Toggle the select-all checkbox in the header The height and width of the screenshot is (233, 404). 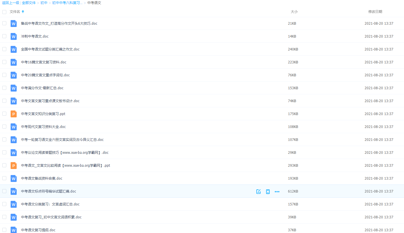click(4, 12)
